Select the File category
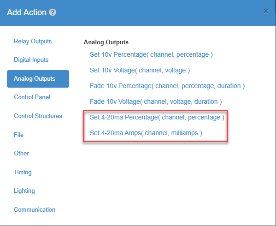The height and width of the screenshot is (226, 276). coord(18,135)
